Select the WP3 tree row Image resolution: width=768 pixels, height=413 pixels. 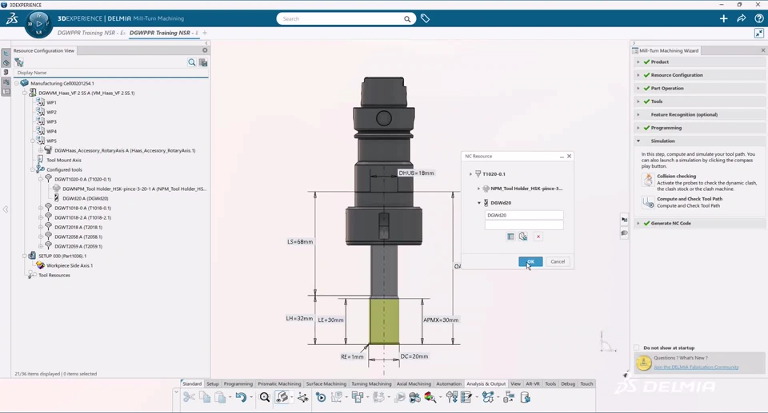[51, 122]
